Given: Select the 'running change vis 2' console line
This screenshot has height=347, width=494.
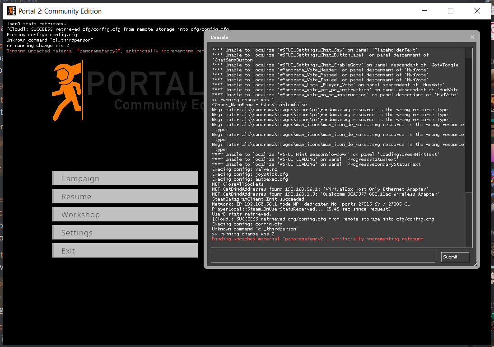Looking at the screenshot, I should (244, 234).
